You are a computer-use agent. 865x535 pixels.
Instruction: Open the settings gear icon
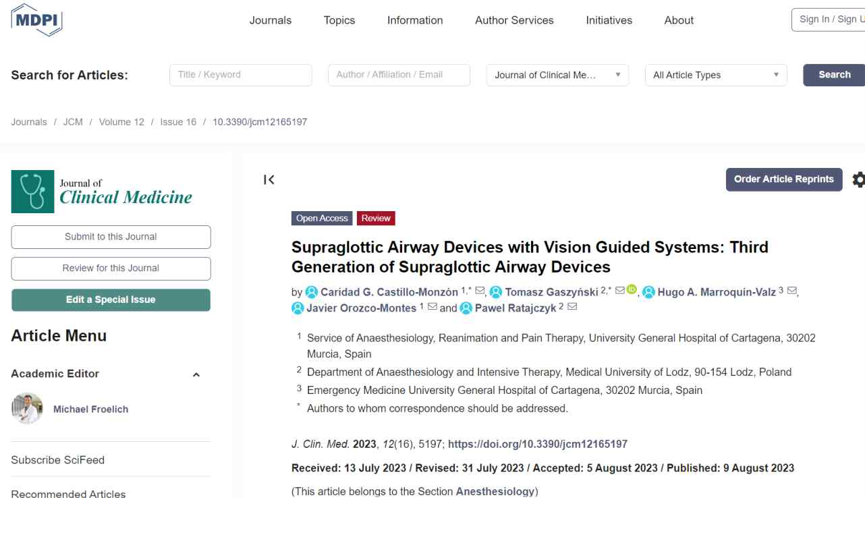pyautogui.click(x=858, y=179)
